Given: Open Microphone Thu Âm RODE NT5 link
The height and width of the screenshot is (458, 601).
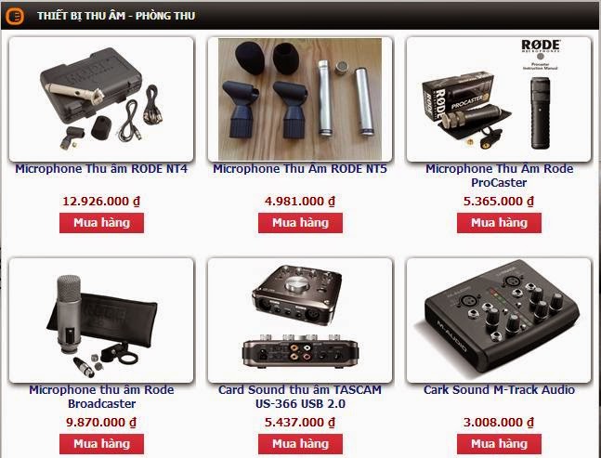Looking at the screenshot, I should tap(300, 169).
